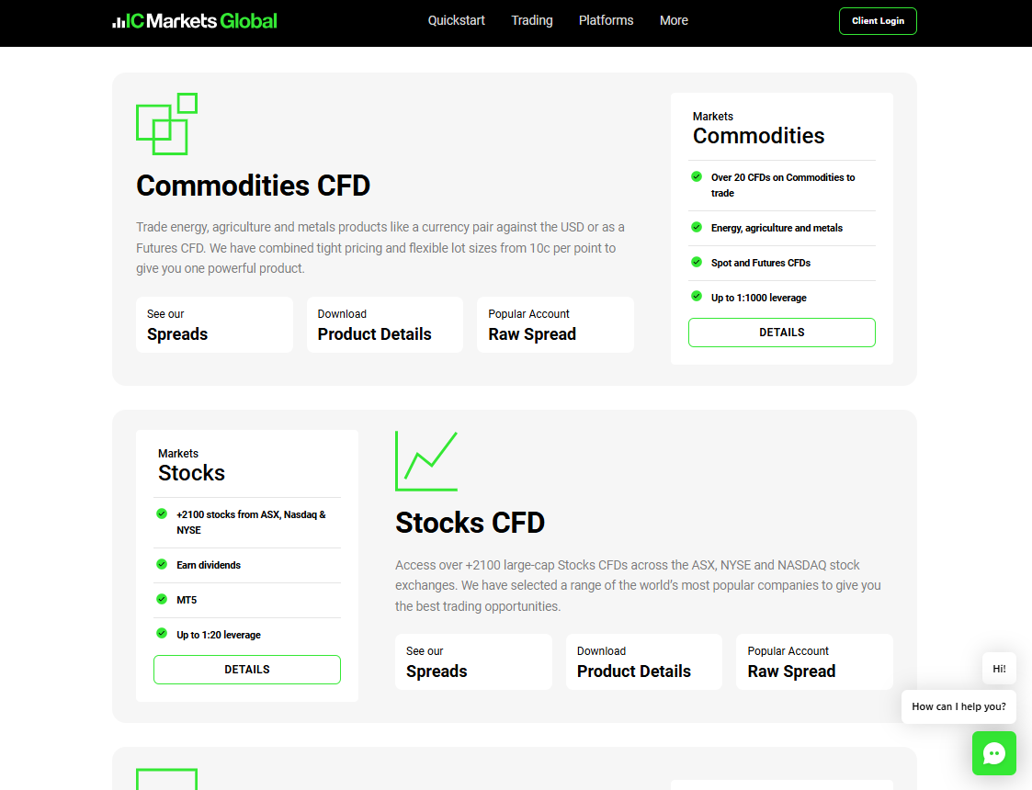This screenshot has height=790, width=1032.
Task: Click the 'How can I help you?' chat prompt
Action: click(x=958, y=706)
